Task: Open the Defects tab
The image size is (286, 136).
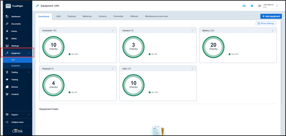Action: (x=134, y=16)
